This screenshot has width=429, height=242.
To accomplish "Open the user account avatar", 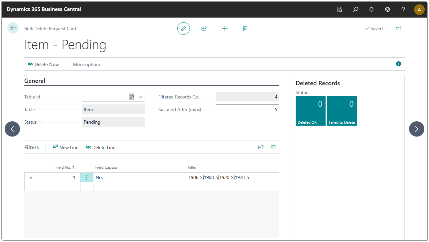I will [419, 10].
